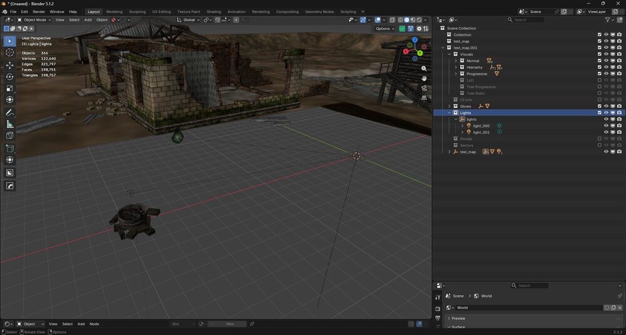Click the zoom magnifier viewport icon
Viewport: 626px width, 335px height.
click(x=424, y=69)
